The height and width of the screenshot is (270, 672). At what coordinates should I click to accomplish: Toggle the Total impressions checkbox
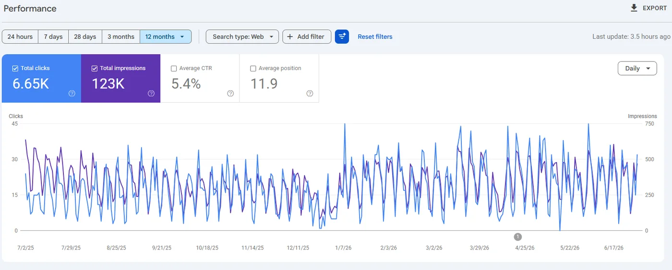[x=95, y=68]
